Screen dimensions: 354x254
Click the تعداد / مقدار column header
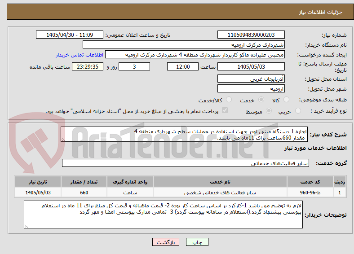pos(84,182)
